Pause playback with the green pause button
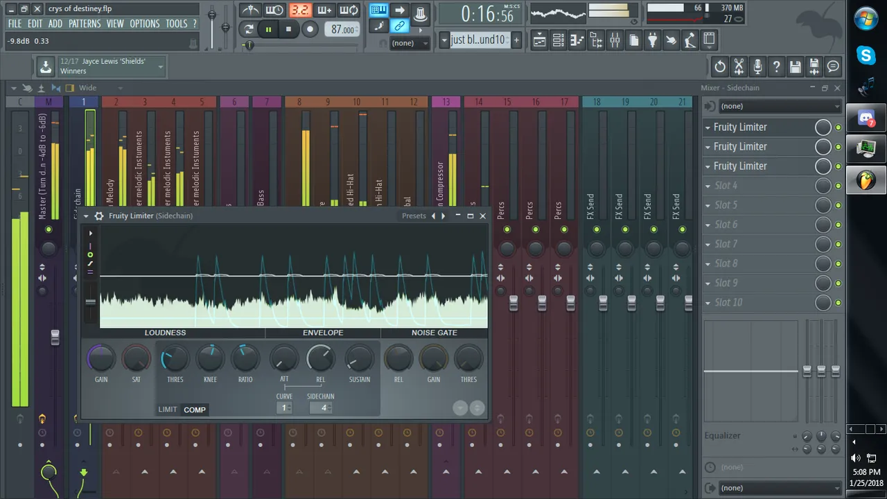 click(x=268, y=29)
